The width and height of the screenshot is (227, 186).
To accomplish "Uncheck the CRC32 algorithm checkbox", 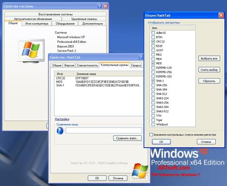I will [153, 42].
